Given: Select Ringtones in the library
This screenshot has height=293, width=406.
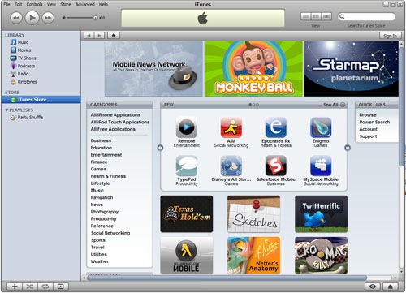Looking at the screenshot, I should (27, 82).
